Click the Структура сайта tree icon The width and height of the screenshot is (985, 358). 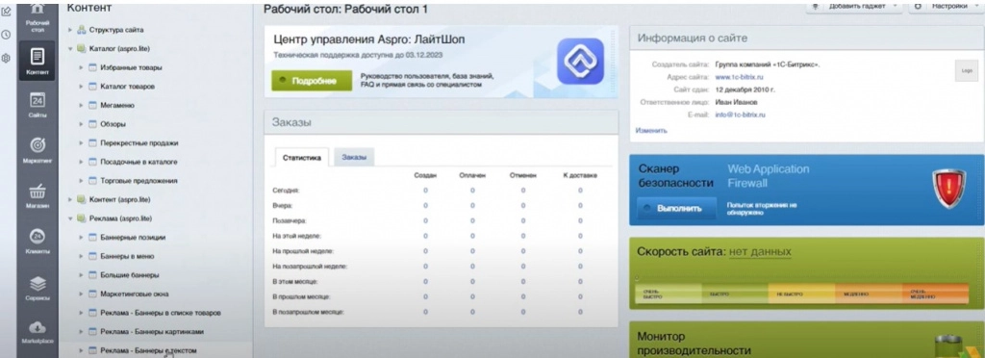click(81, 30)
